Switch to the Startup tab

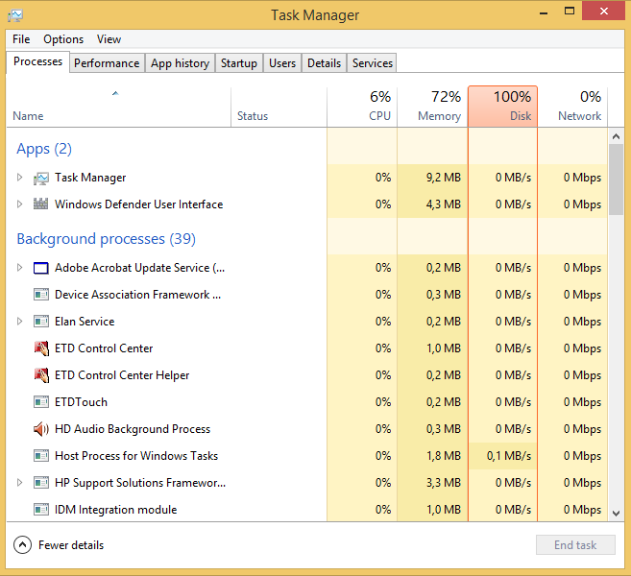(239, 63)
